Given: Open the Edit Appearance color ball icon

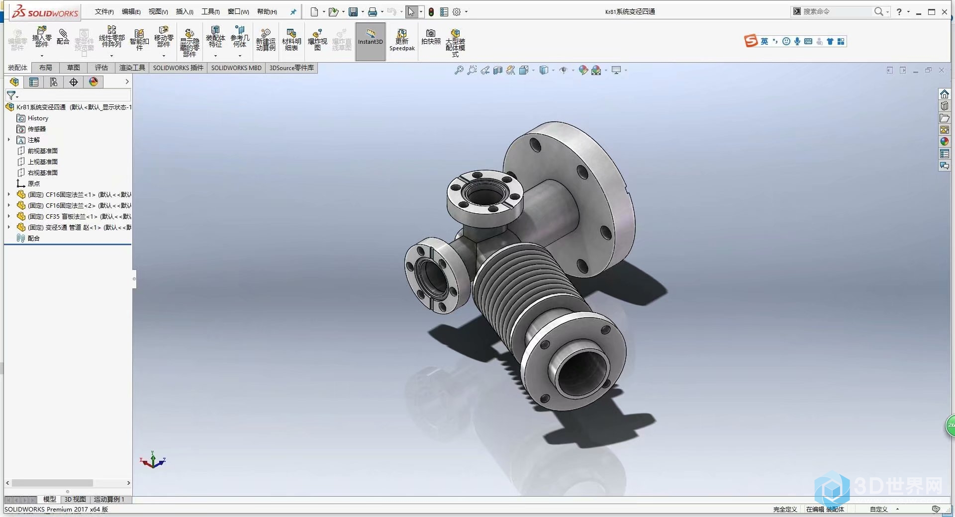Looking at the screenshot, I should (583, 71).
